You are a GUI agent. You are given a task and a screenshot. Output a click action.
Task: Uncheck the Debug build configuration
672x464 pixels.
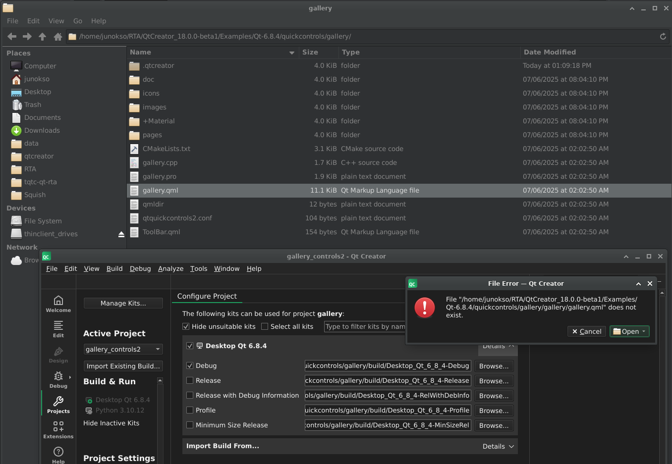(190, 365)
